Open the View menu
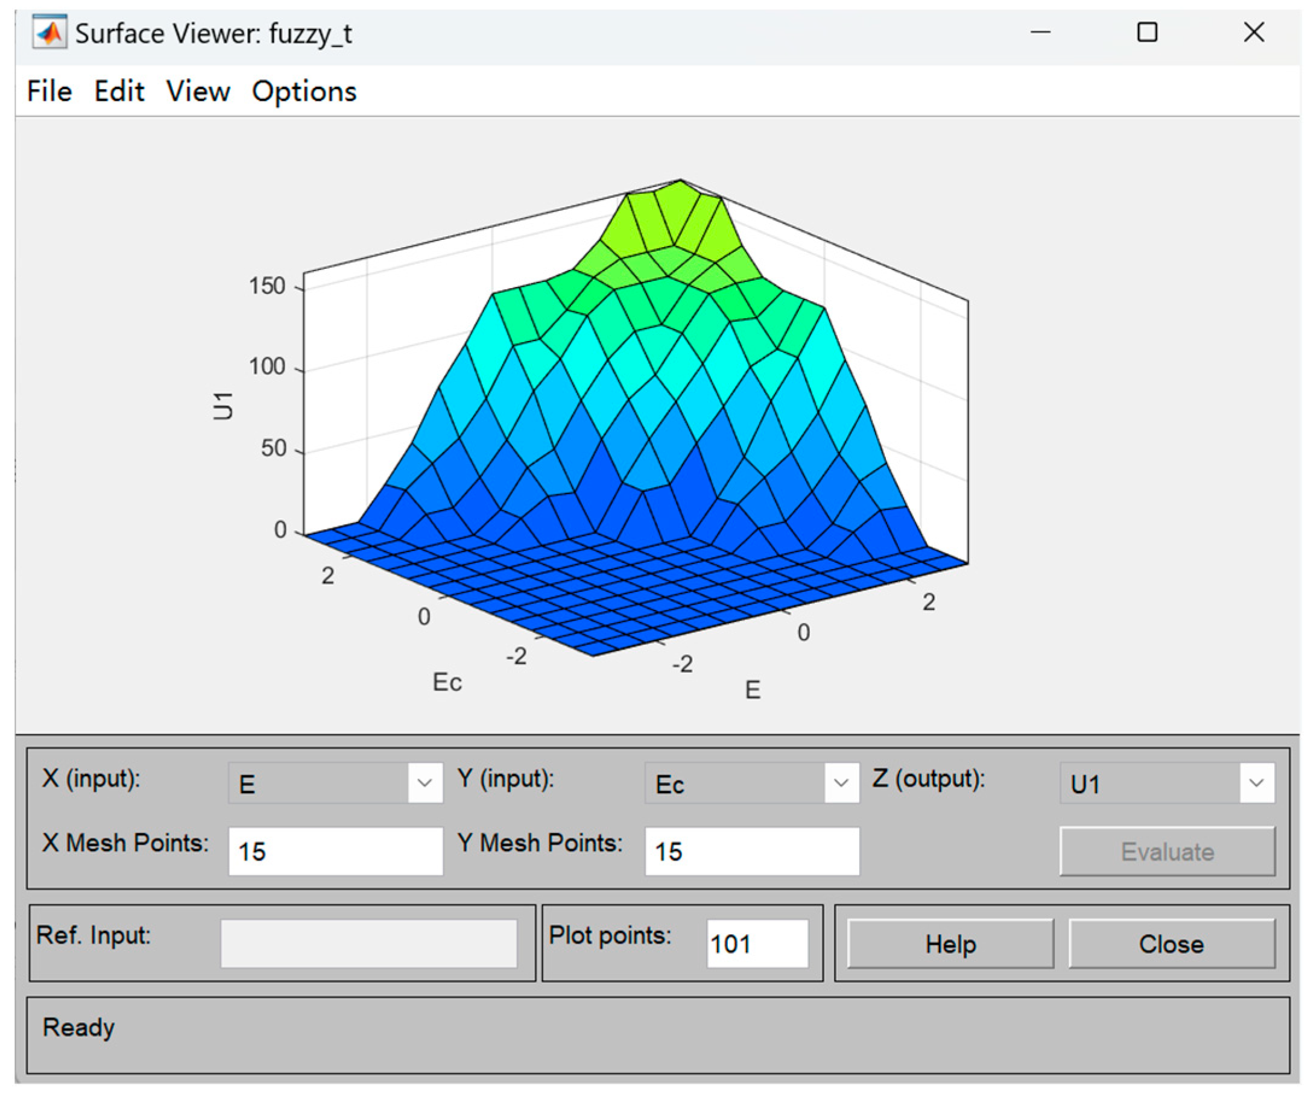 click(x=198, y=92)
